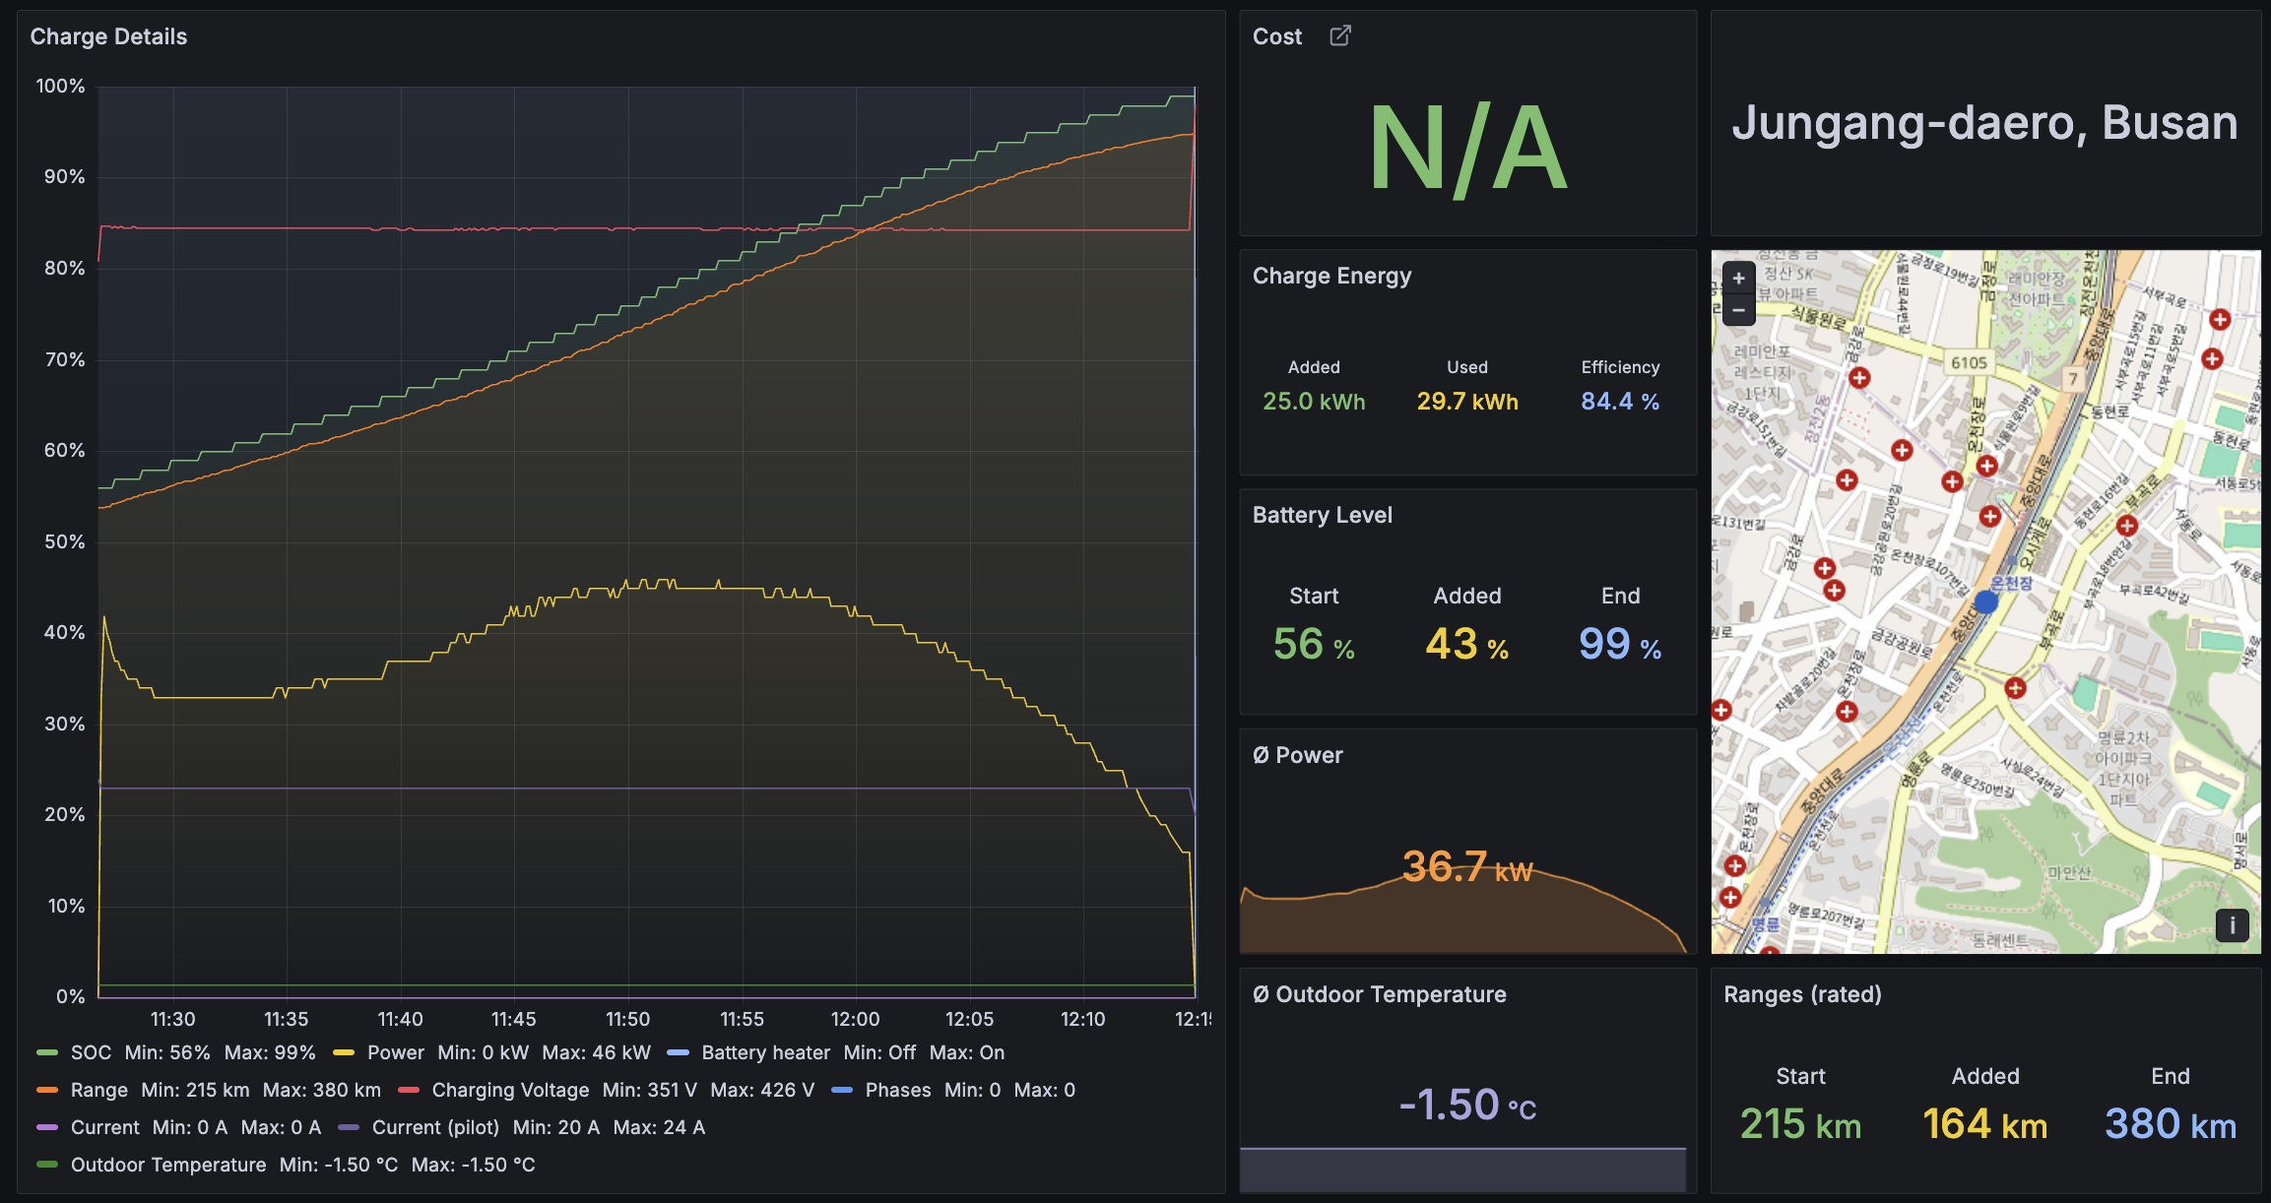Viewport: 2271px width, 1203px height.
Task: Click the subway 6105 label on the map
Action: pos(1969,362)
